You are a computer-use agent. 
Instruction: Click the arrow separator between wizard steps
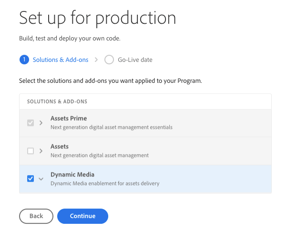tap(96, 60)
